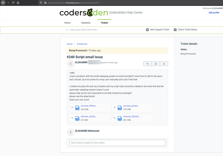
Task: Click the mark ticket closed checkmark button
Action: pyautogui.click(x=156, y=64)
